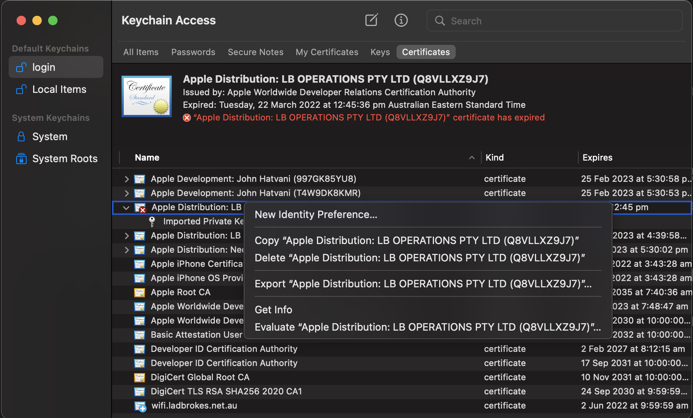Select DigiCert TLS RSA SHA256 2020 CA1 row
The height and width of the screenshot is (418, 693).
(x=402, y=392)
